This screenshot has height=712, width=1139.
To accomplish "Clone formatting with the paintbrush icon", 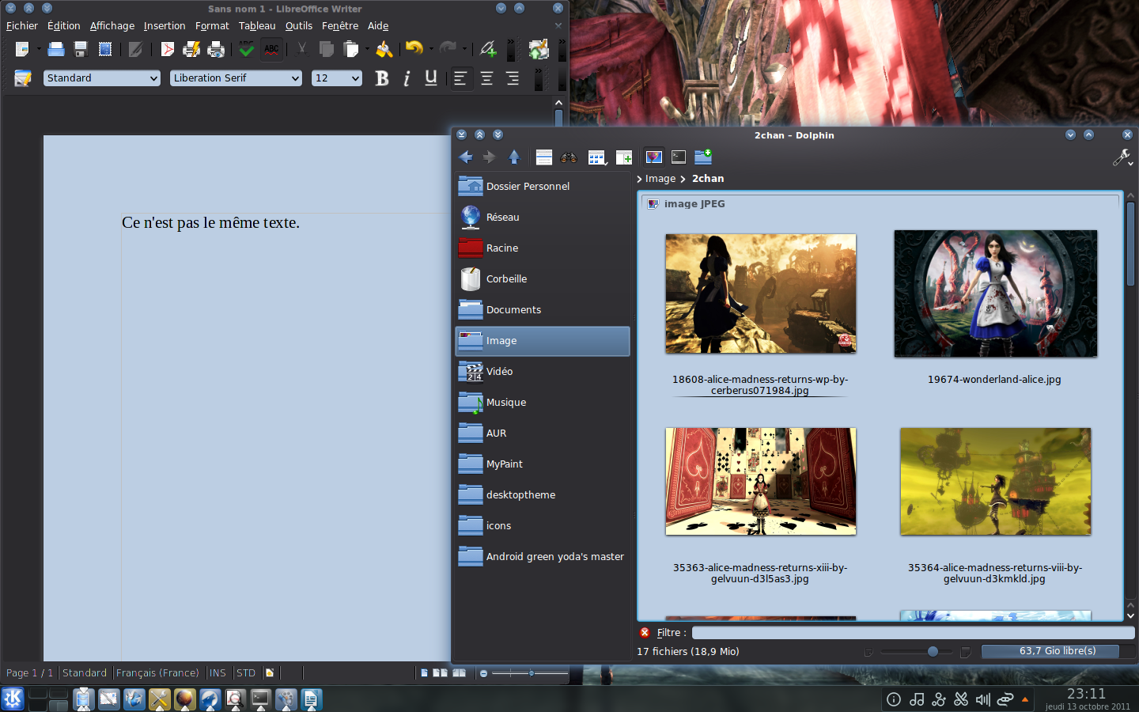I will (x=384, y=49).
